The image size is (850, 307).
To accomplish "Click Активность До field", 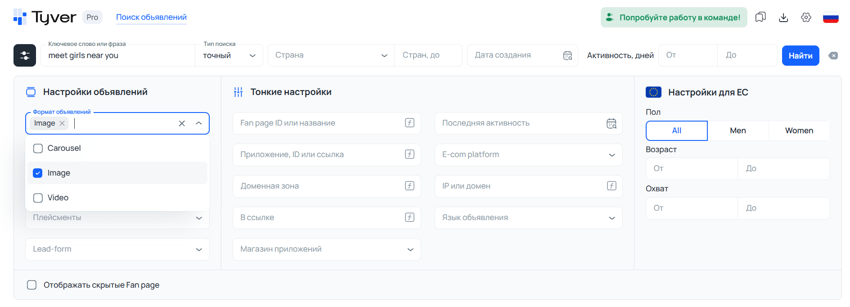I will (747, 55).
